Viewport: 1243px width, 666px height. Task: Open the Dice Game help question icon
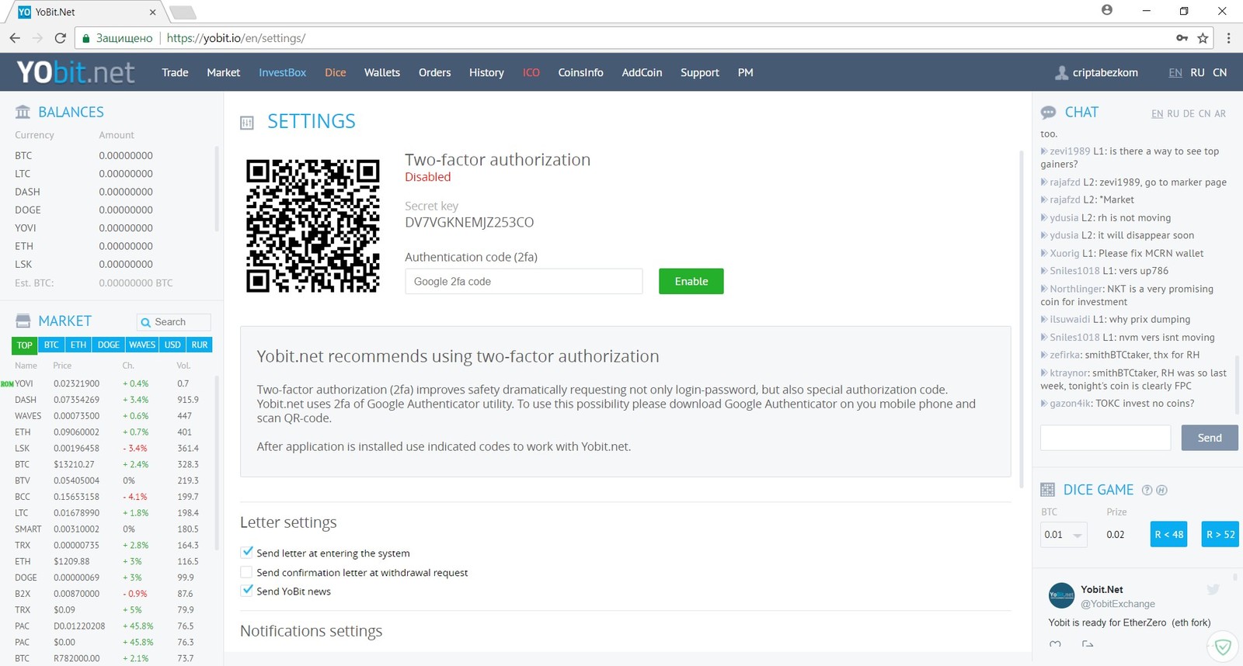(1147, 490)
